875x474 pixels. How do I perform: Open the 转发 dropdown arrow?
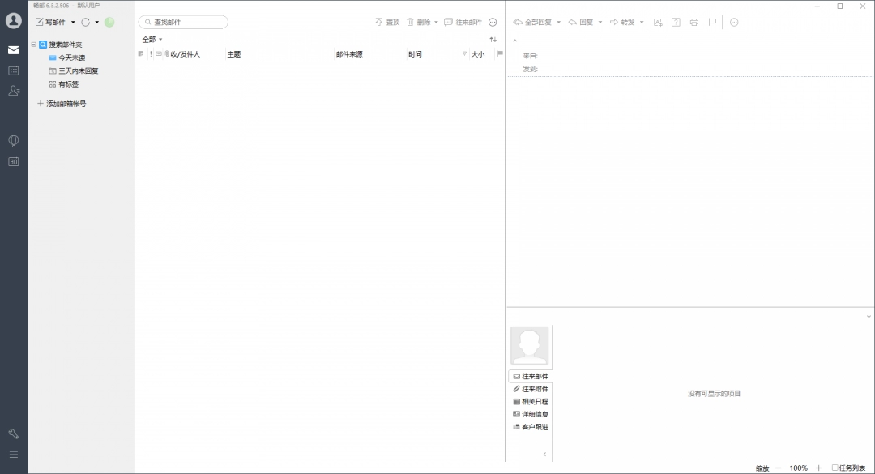[x=641, y=23]
